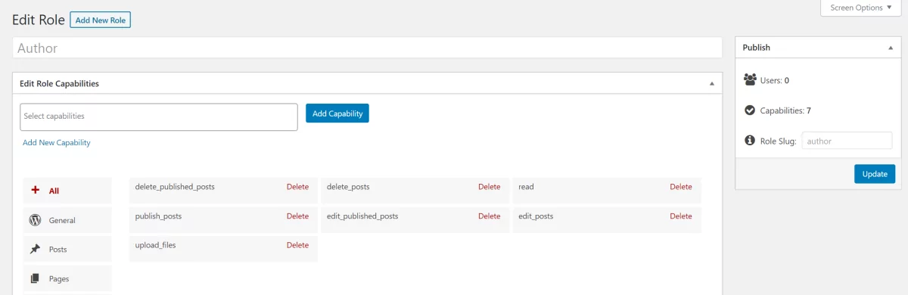This screenshot has width=908, height=295.
Task: Click the Capabilities: 7 text
Action: click(x=786, y=110)
